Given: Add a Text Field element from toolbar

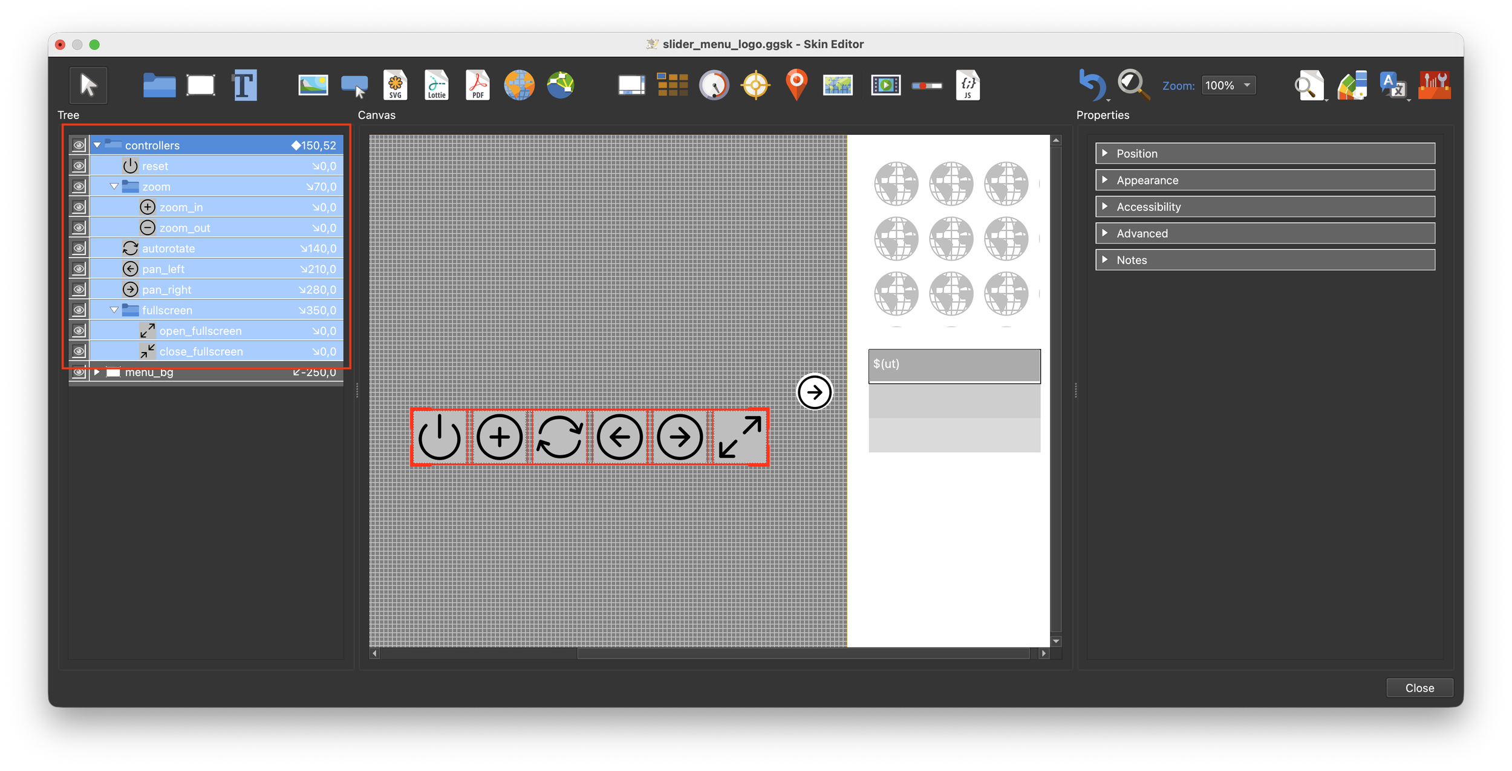Looking at the screenshot, I should (x=245, y=85).
